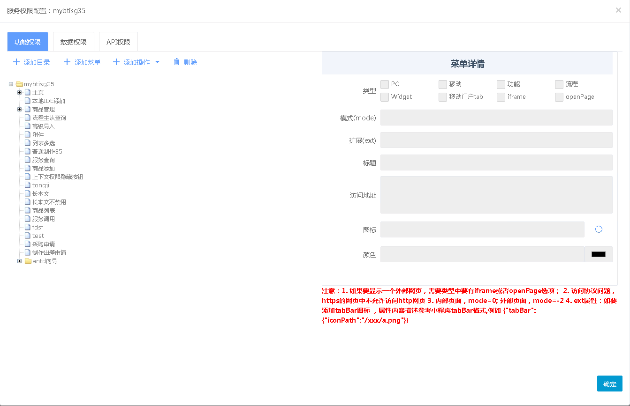This screenshot has width=630, height=406.
Task: Open the black color swatch picker
Action: point(598,254)
